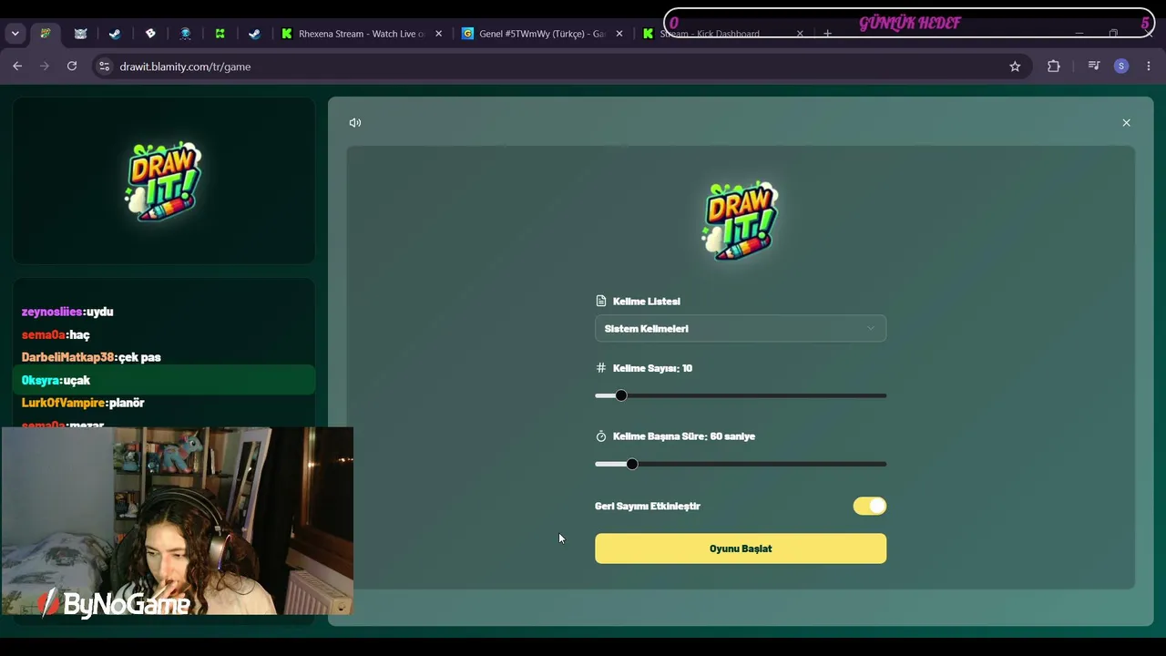Open the Chrome profile avatar menu
This screenshot has height=656, width=1166.
click(x=1121, y=67)
